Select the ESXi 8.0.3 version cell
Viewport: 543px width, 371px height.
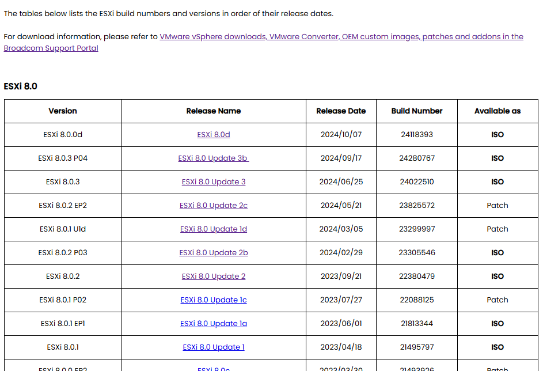click(x=63, y=182)
